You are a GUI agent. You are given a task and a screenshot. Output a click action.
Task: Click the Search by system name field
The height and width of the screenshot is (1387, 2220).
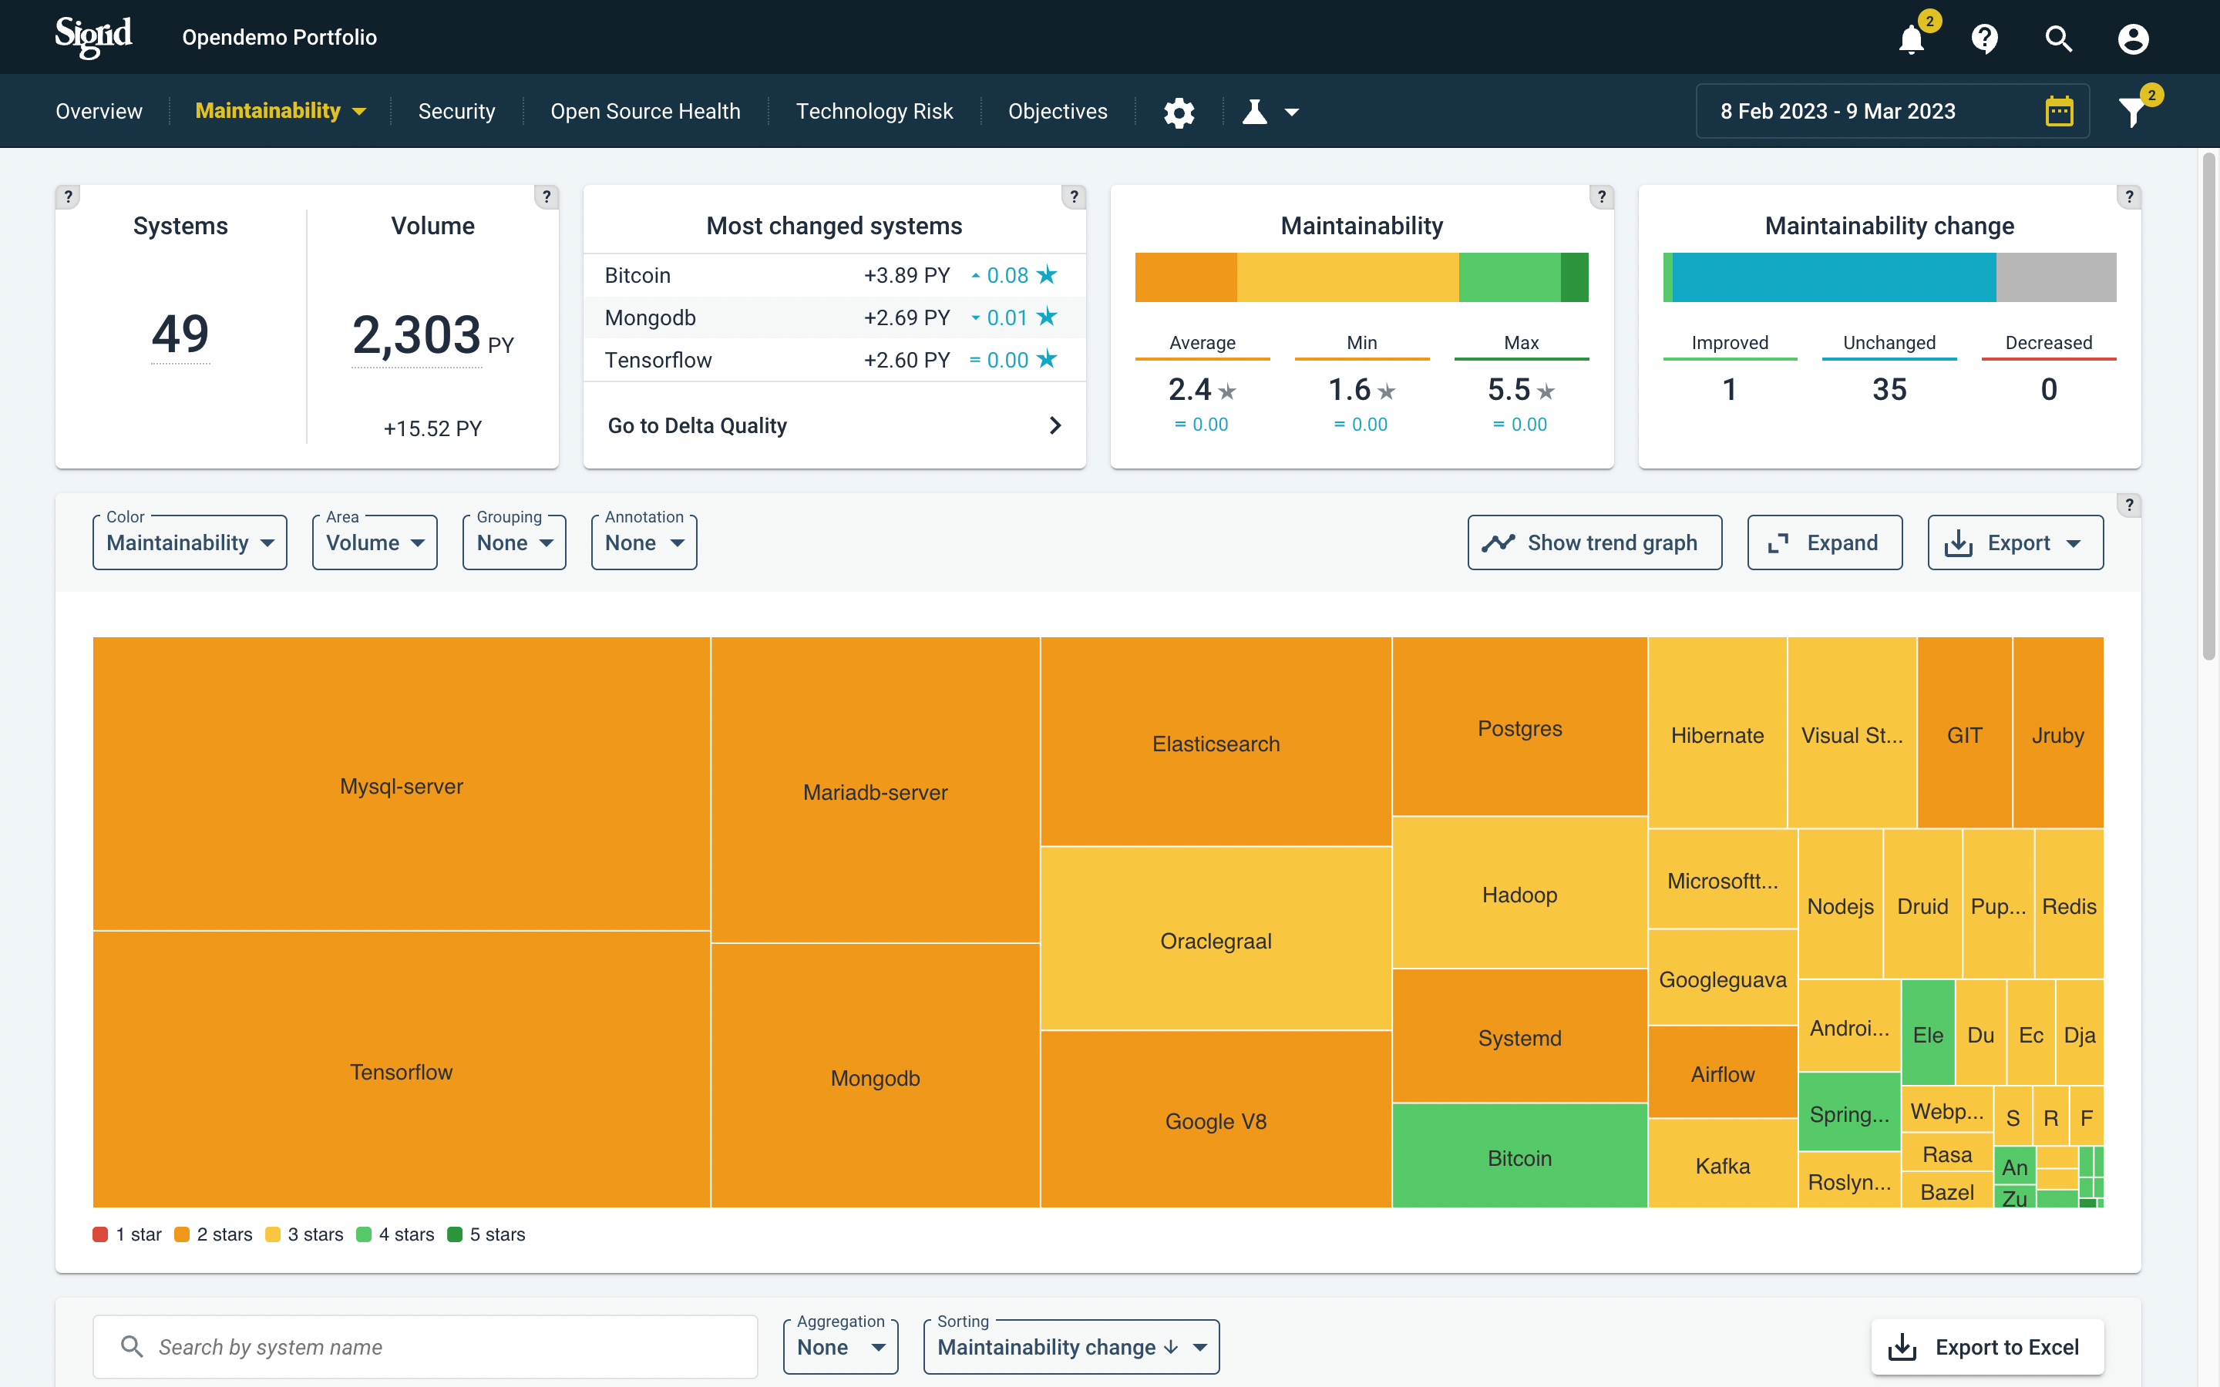(425, 1347)
